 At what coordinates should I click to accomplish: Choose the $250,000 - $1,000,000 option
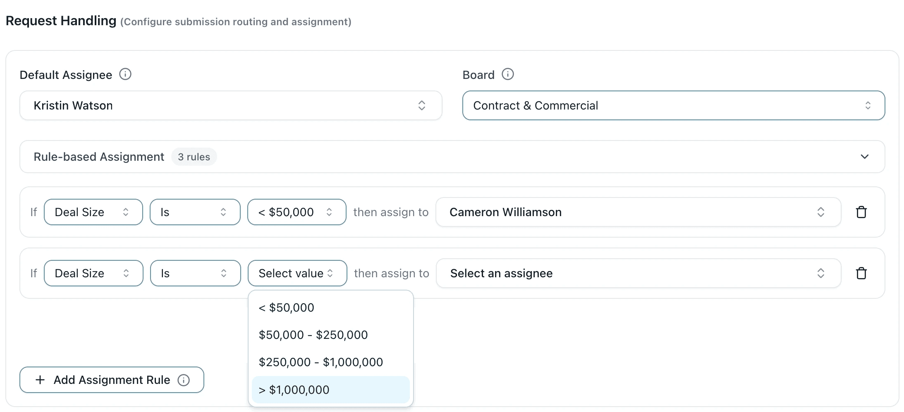click(320, 362)
